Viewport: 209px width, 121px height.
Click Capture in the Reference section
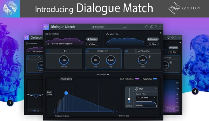92,39
